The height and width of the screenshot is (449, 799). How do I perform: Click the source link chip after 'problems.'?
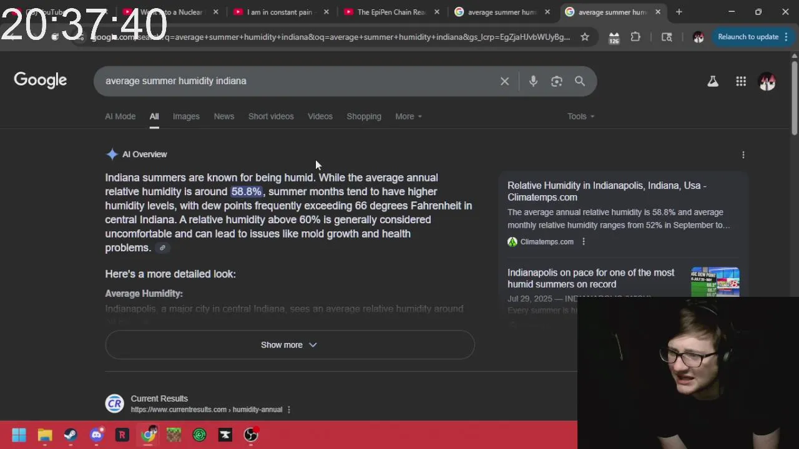(x=162, y=248)
